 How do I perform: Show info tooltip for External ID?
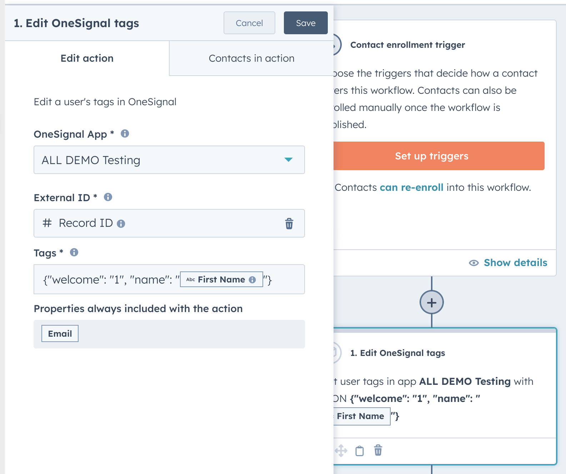108,197
